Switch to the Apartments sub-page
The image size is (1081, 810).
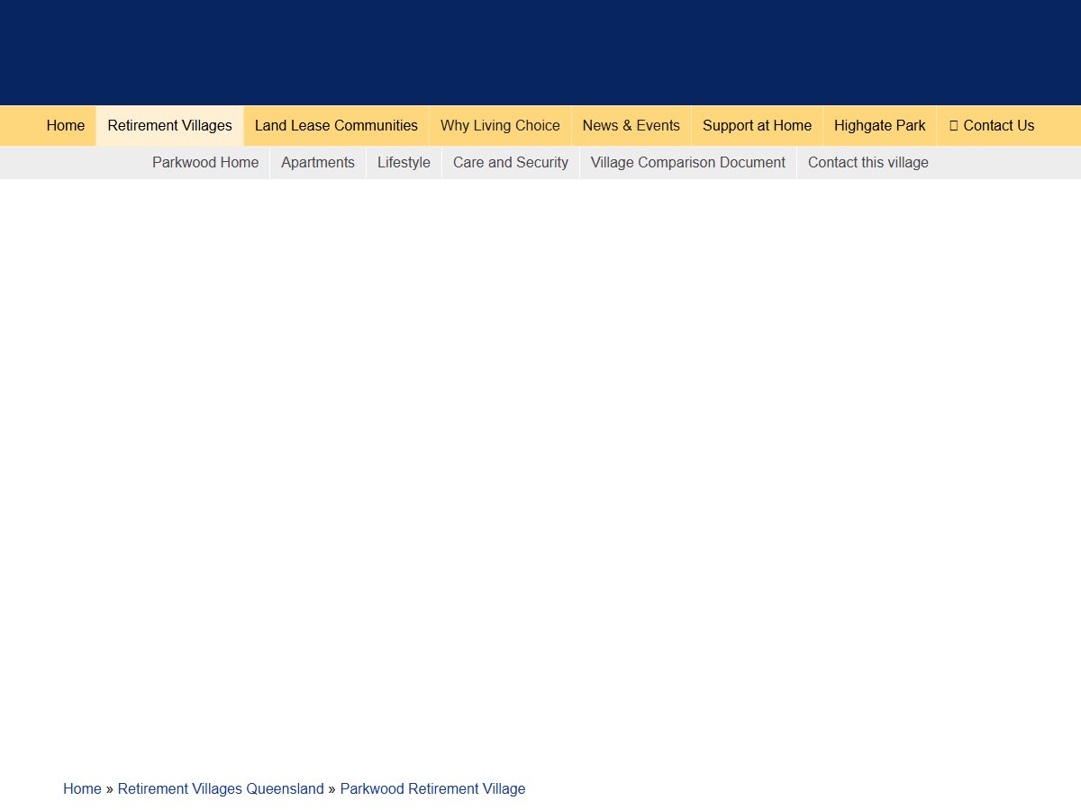[x=318, y=163]
